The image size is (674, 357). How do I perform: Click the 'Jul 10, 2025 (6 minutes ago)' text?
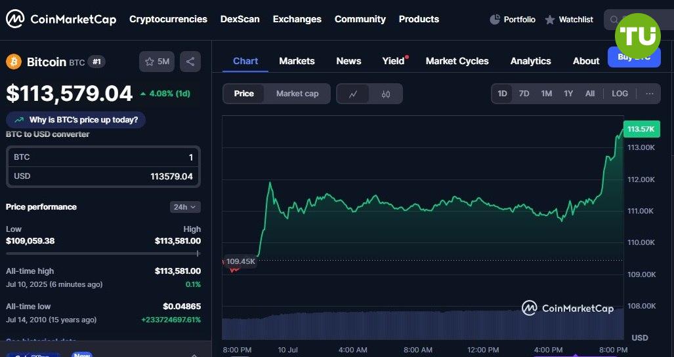tap(54, 284)
